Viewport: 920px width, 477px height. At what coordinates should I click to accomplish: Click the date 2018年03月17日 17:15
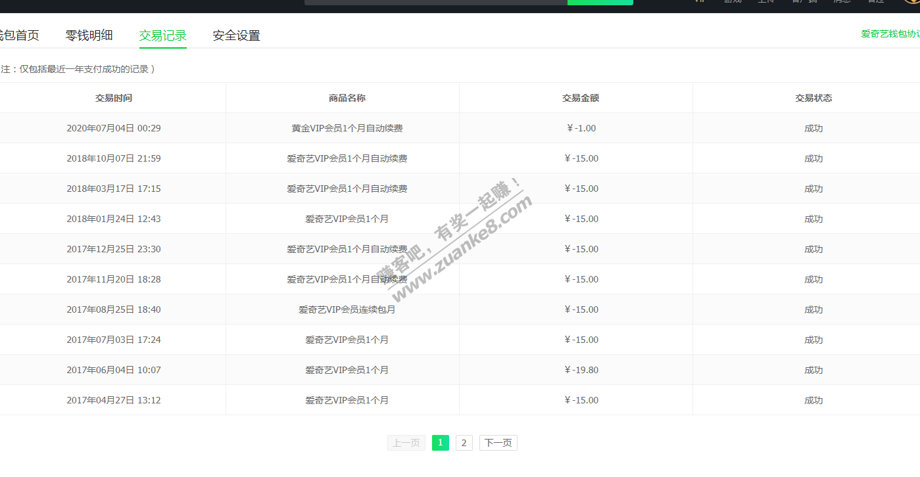(x=114, y=189)
